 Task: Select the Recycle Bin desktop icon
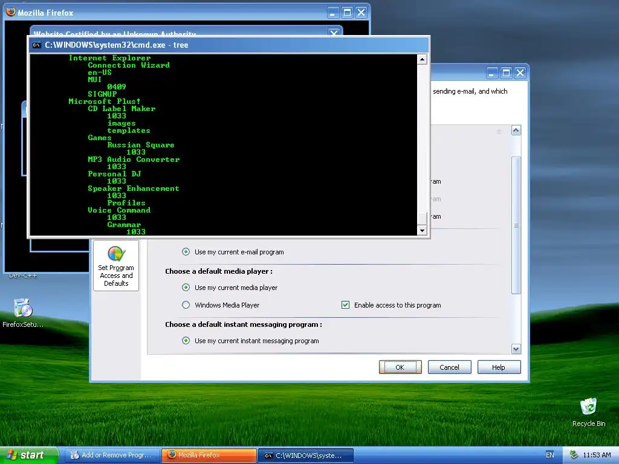coord(589,412)
